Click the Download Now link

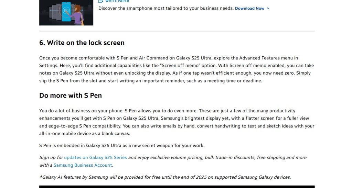click(x=249, y=8)
